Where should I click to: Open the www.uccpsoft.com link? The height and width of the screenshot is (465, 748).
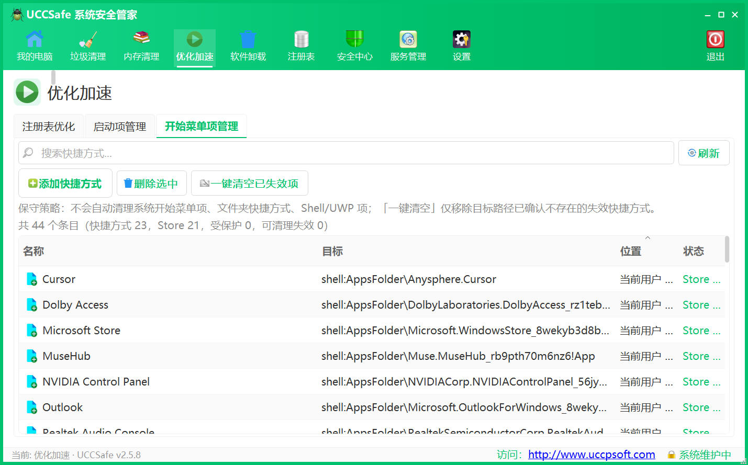(x=591, y=455)
